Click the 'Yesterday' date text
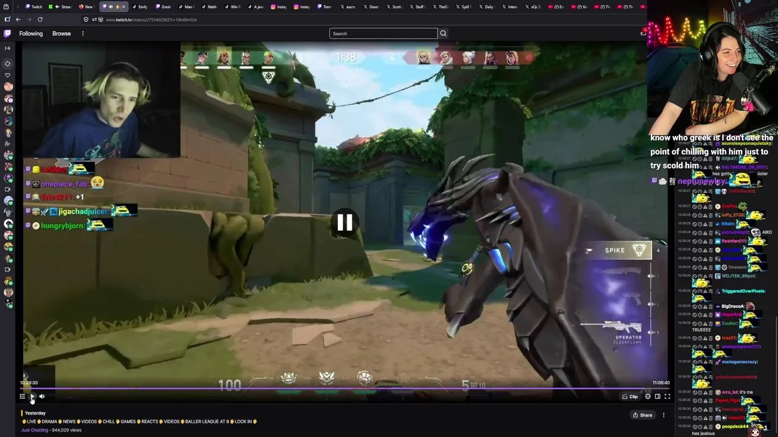Image resolution: width=778 pixels, height=437 pixels. [35, 413]
